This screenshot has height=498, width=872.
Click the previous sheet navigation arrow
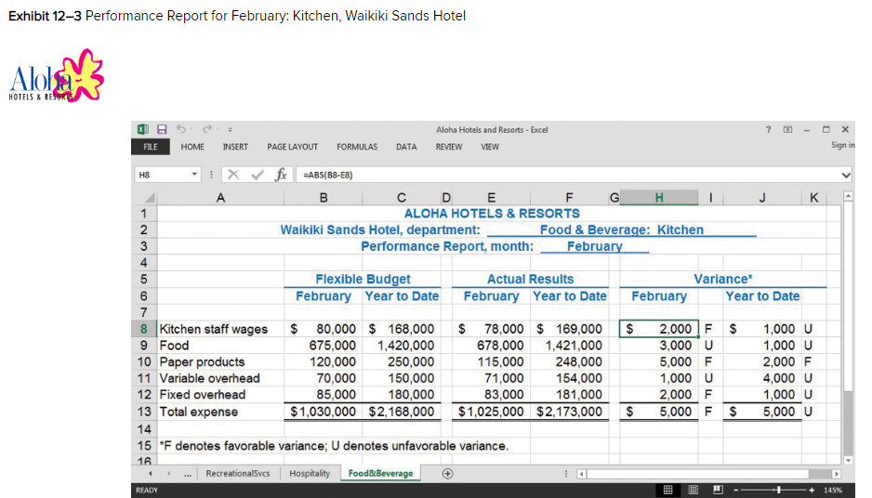coord(151,474)
